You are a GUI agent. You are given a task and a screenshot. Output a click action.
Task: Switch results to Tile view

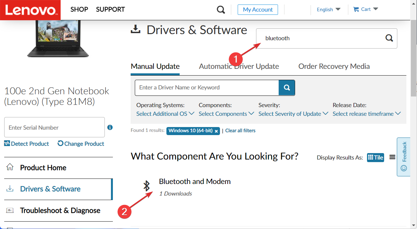[375, 157]
